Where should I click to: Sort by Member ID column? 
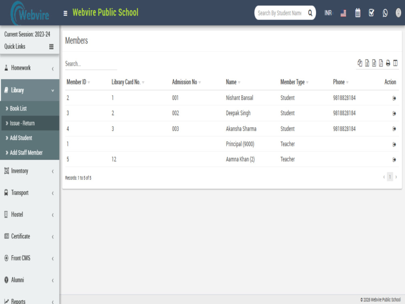coord(78,82)
